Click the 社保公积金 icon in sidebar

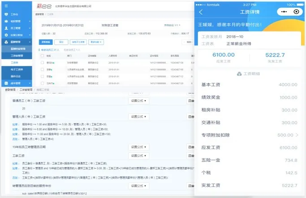coord(6,34)
